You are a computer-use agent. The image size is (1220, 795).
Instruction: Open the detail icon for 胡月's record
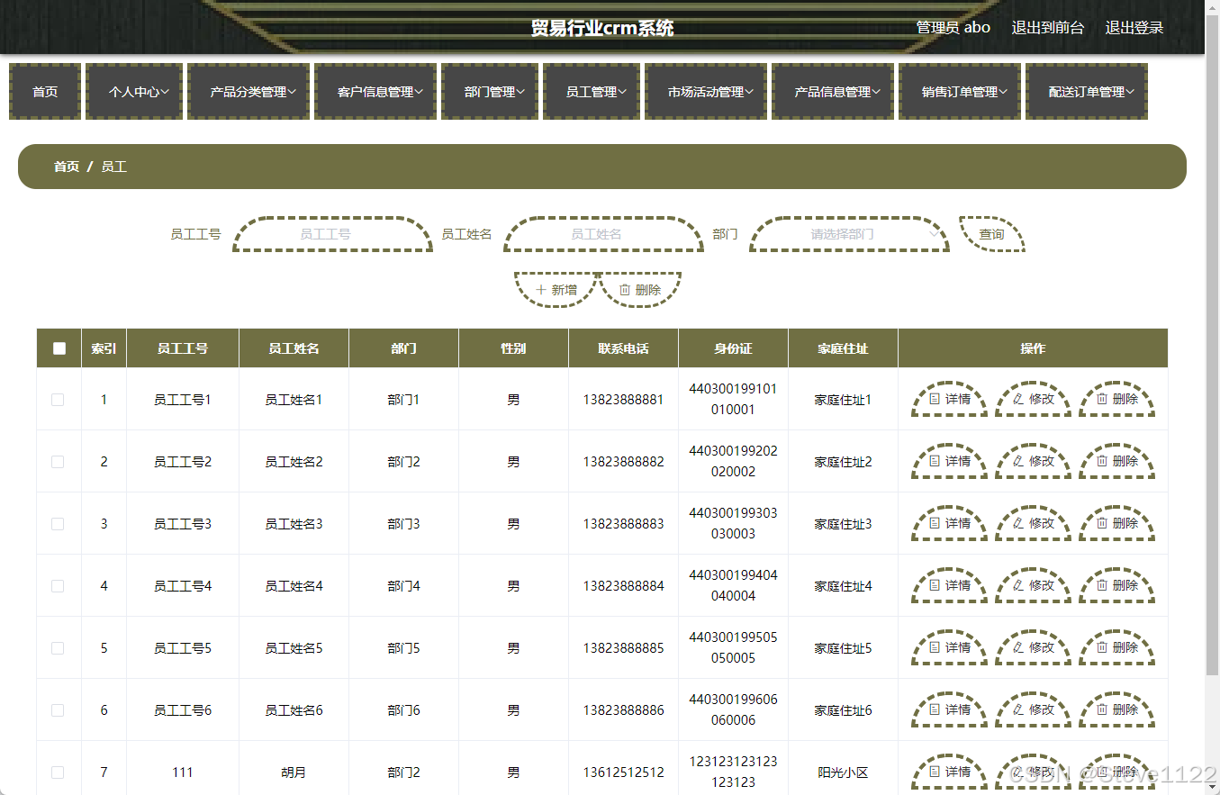936,772
